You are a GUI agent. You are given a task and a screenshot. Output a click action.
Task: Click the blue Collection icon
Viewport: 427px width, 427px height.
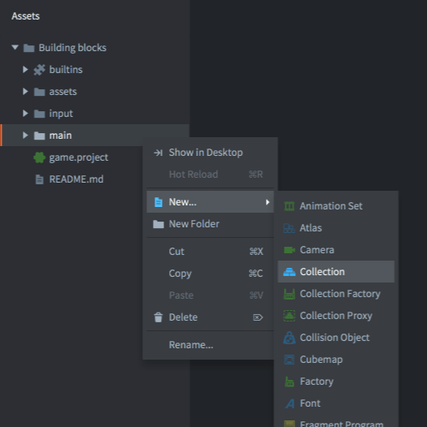[x=290, y=272]
